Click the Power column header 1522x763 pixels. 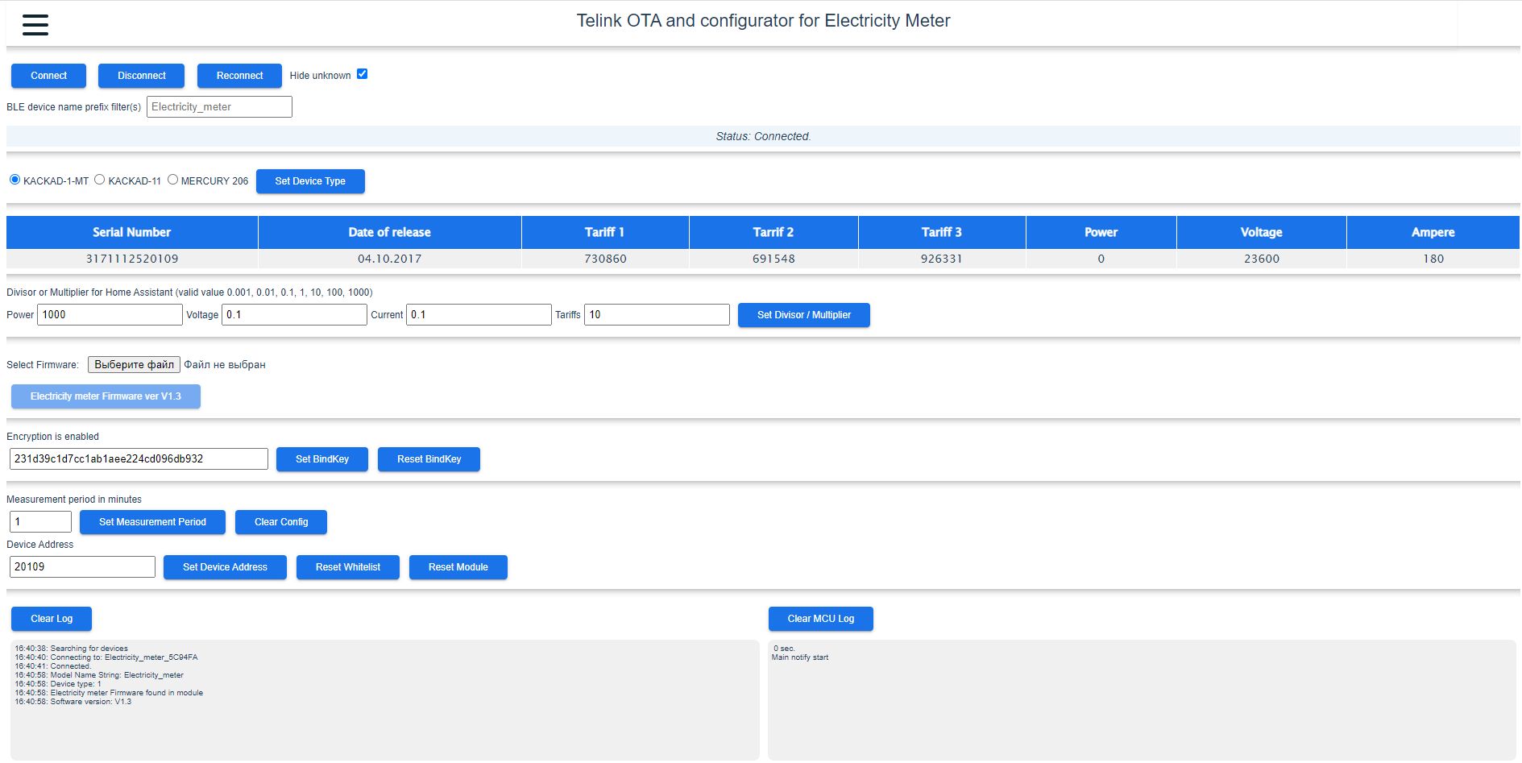pyautogui.click(x=1101, y=232)
